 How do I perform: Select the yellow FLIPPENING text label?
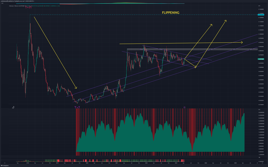click(170, 13)
